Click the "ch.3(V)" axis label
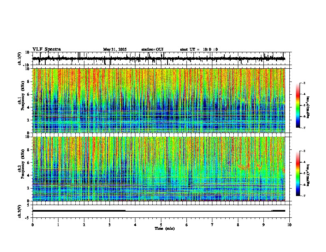This screenshot has height=252, width=326. [x=20, y=211]
